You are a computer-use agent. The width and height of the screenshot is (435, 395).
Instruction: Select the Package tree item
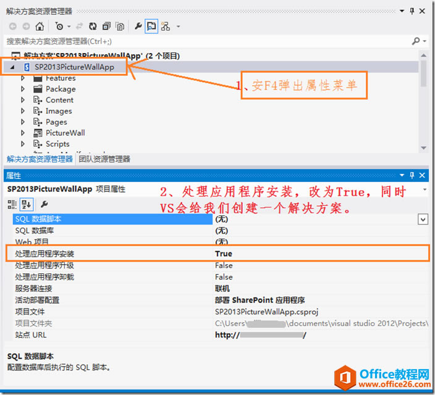(61, 89)
